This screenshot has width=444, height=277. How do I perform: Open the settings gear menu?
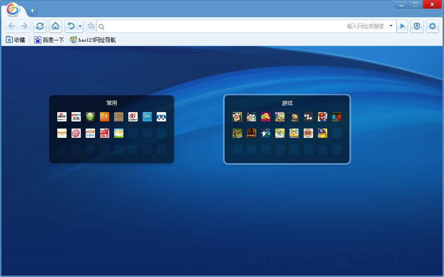coord(432,26)
